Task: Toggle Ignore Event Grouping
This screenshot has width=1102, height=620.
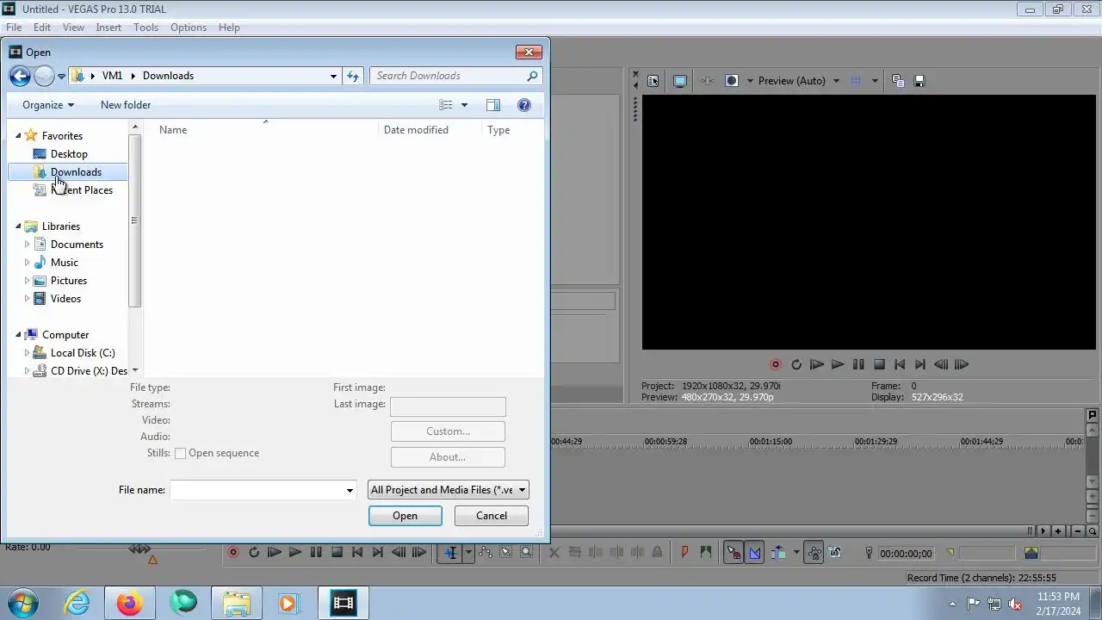Action: (x=835, y=553)
